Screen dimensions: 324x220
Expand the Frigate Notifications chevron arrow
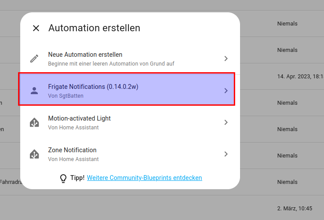click(226, 91)
